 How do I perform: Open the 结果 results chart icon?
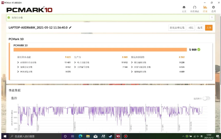(x=205, y=7)
